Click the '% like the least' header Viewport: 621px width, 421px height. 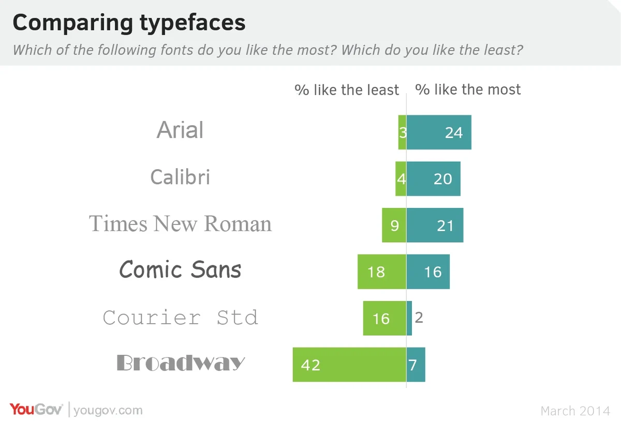coord(347,90)
